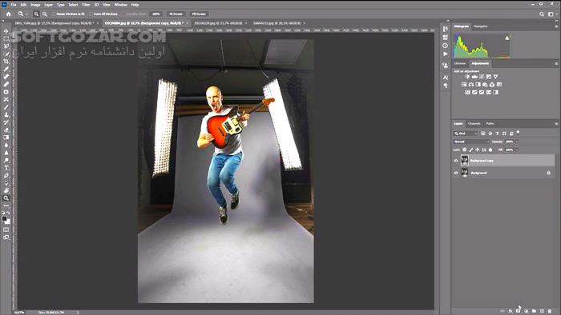Toggle lock transparent pixels

[464, 150]
